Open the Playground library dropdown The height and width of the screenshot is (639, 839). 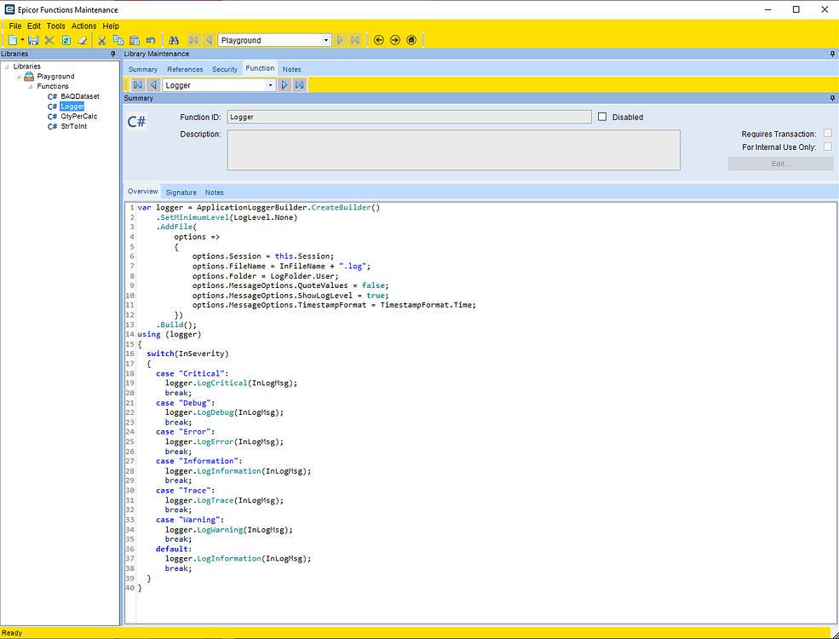326,39
